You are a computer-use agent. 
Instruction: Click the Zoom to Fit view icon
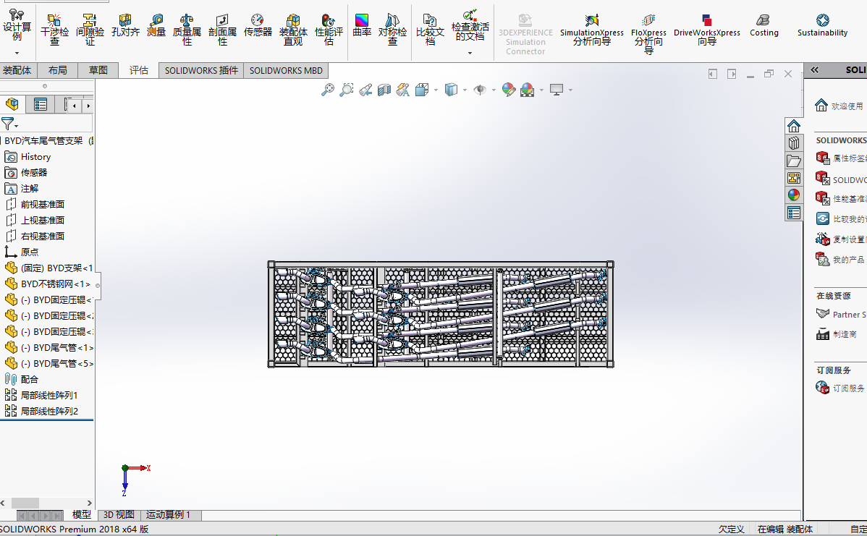[328, 90]
